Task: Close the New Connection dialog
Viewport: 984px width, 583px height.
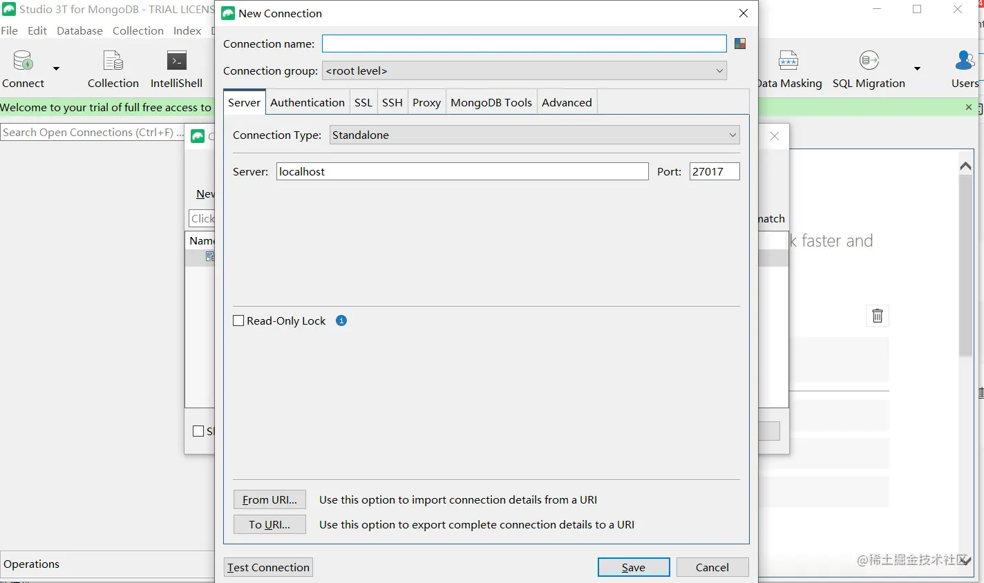Action: tap(744, 13)
